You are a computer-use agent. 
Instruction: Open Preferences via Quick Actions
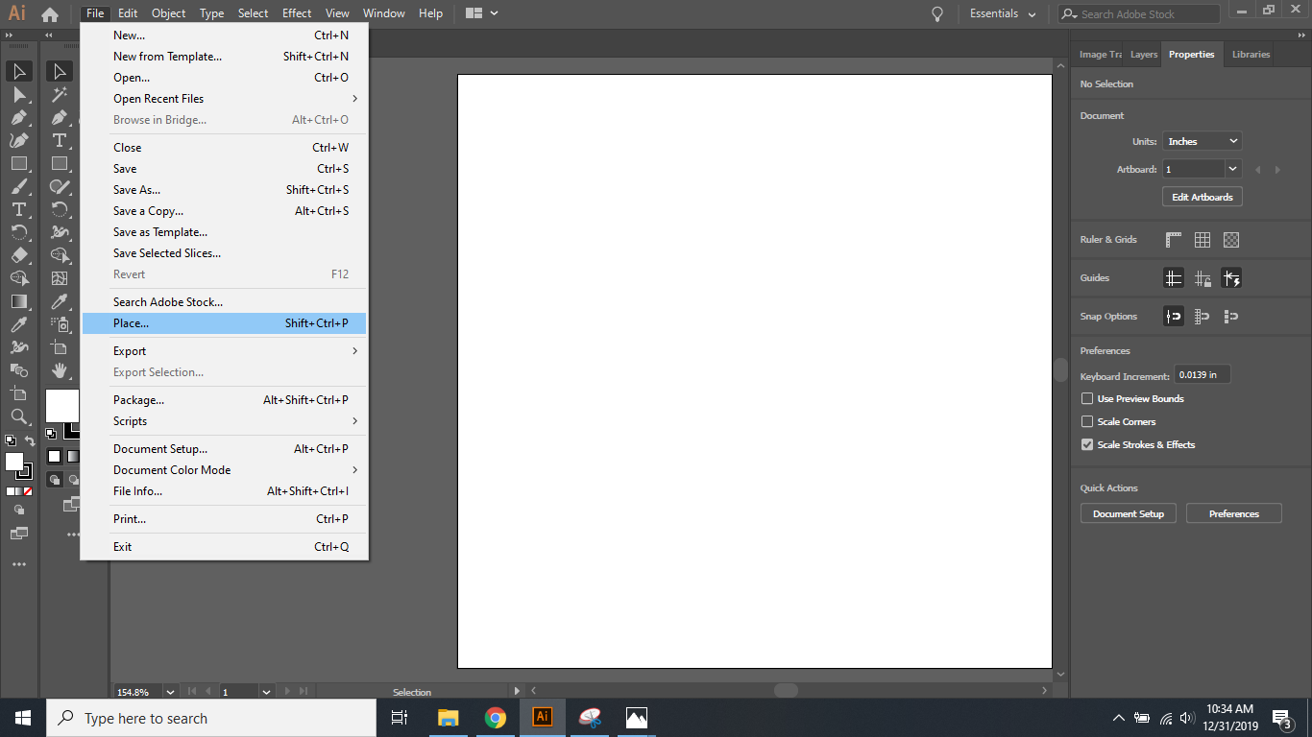click(1233, 512)
